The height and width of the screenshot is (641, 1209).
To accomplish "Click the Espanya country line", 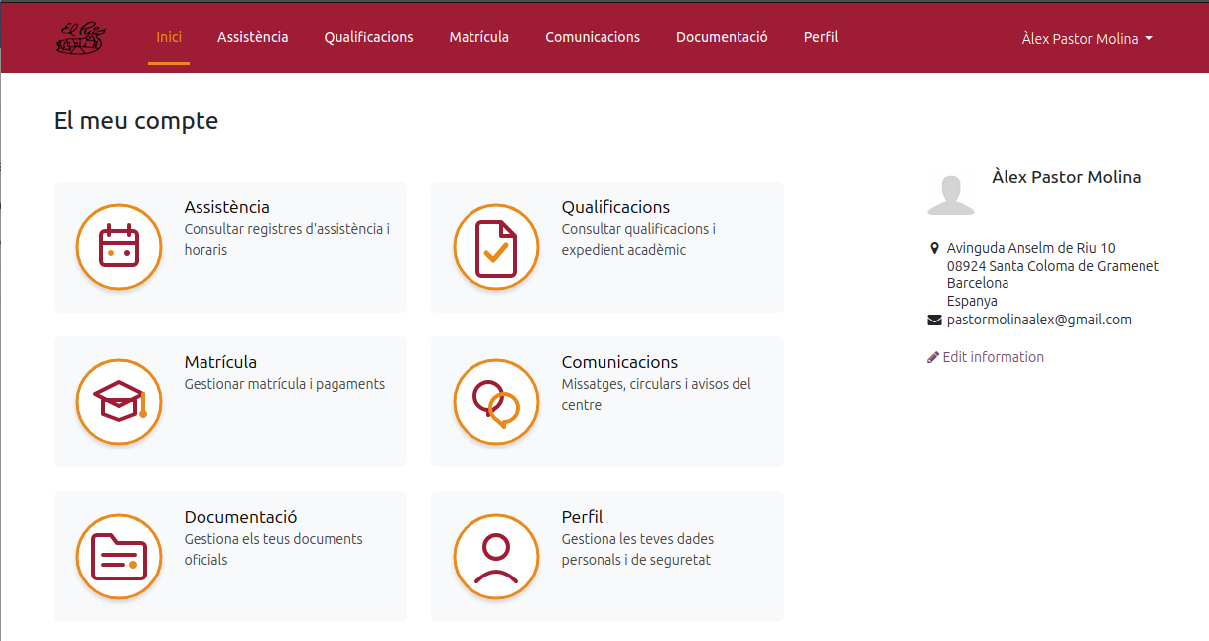I will (972, 302).
